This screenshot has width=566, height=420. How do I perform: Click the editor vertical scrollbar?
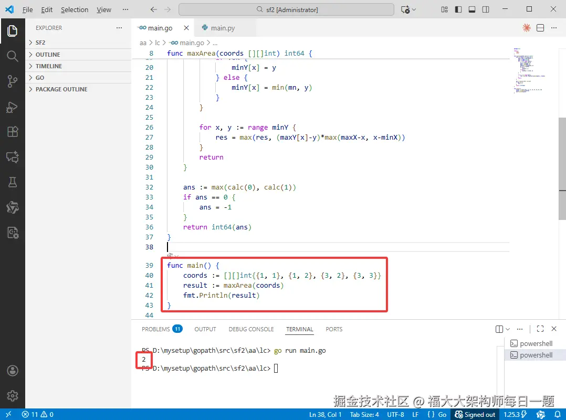click(x=562, y=169)
